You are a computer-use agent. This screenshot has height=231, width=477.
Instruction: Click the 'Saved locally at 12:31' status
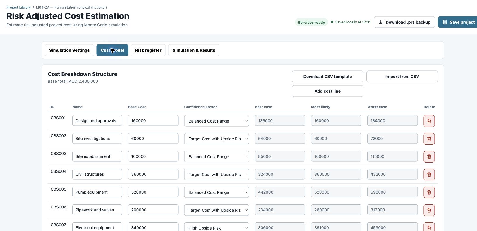tap(351, 22)
